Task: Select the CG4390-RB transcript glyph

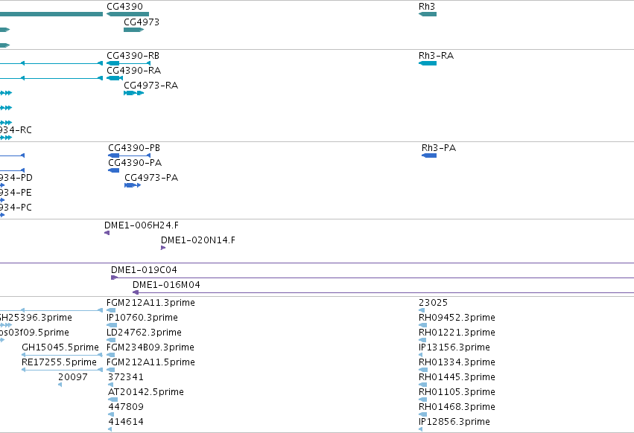Action: (x=128, y=63)
